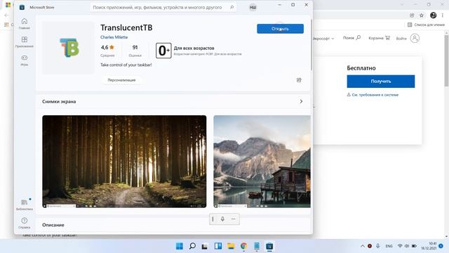449x253 pixels.
Task: Expand the Майкрософт dropdown in browser page
Action: pos(323,39)
